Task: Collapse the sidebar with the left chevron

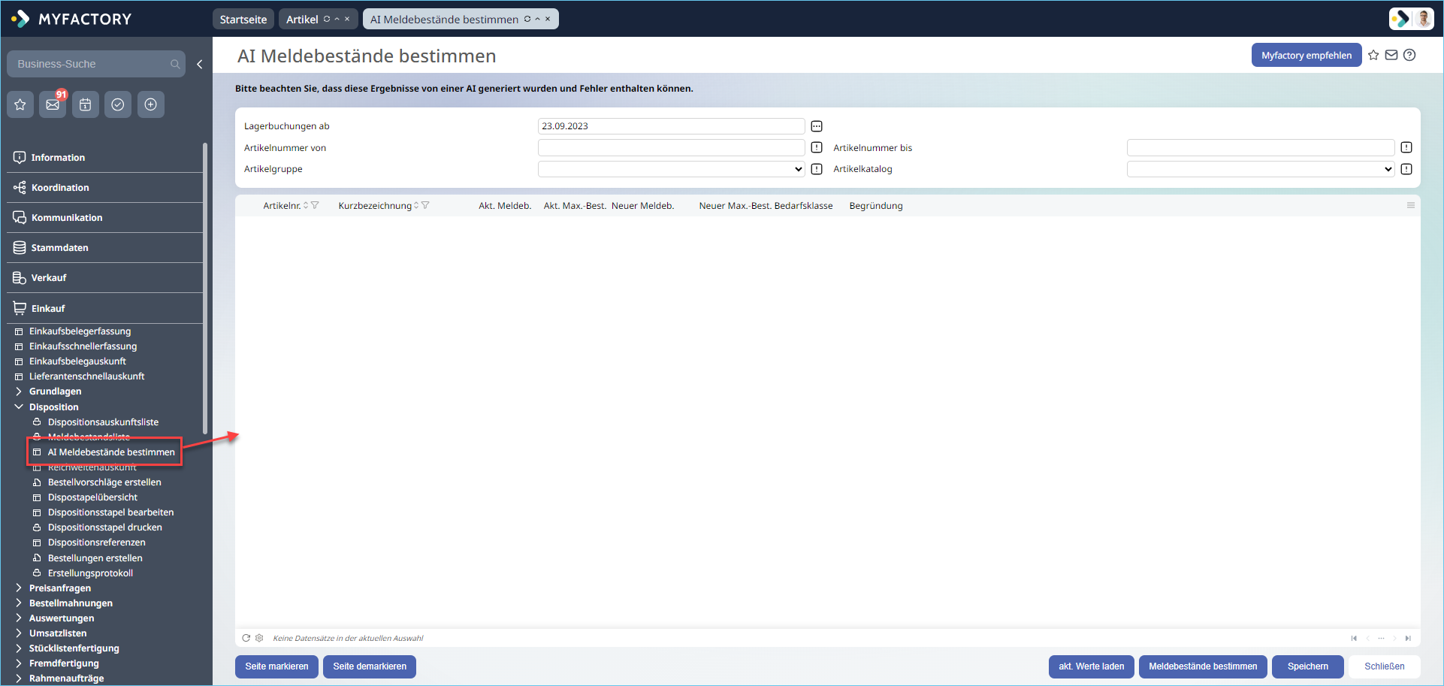Action: pos(200,65)
